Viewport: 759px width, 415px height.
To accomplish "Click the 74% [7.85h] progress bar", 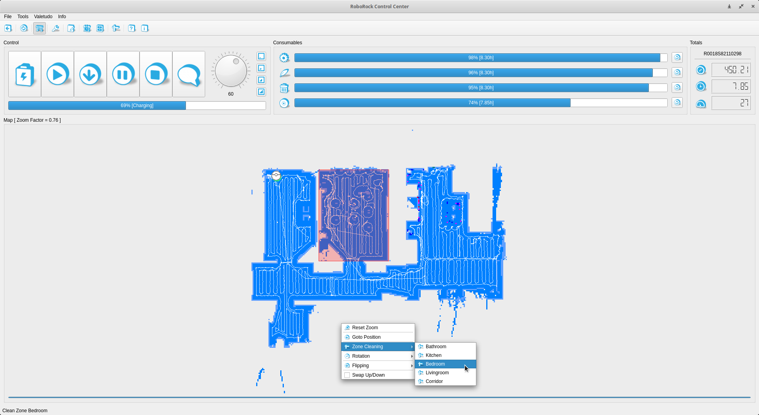I will click(x=481, y=103).
